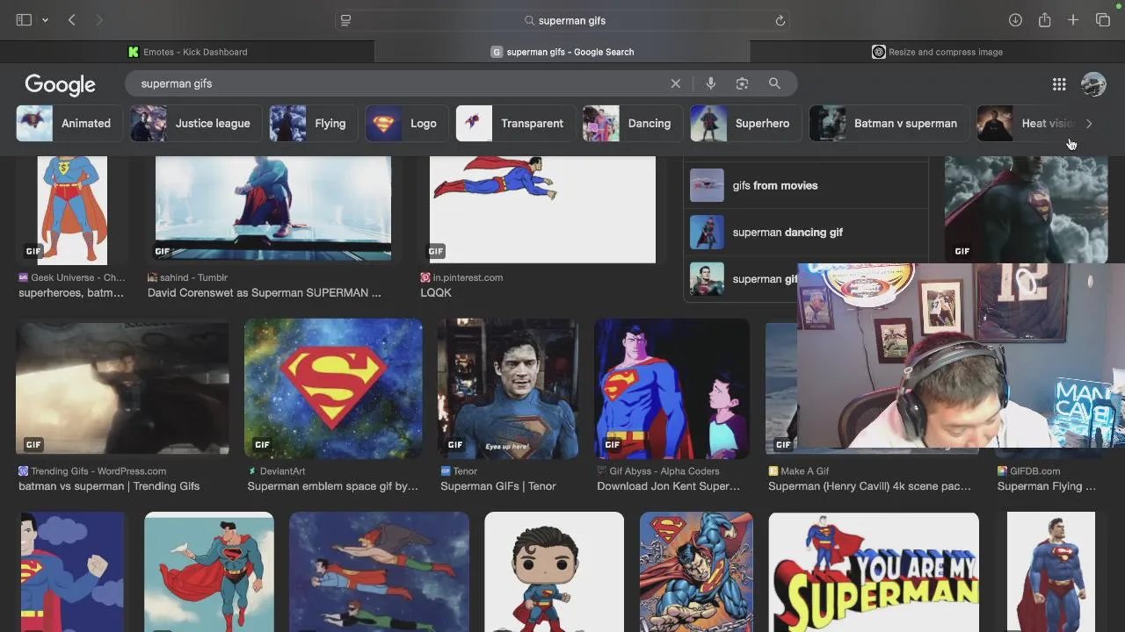Image resolution: width=1125 pixels, height=632 pixels.
Task: Reload the page with refresh icon
Action: [x=780, y=20]
